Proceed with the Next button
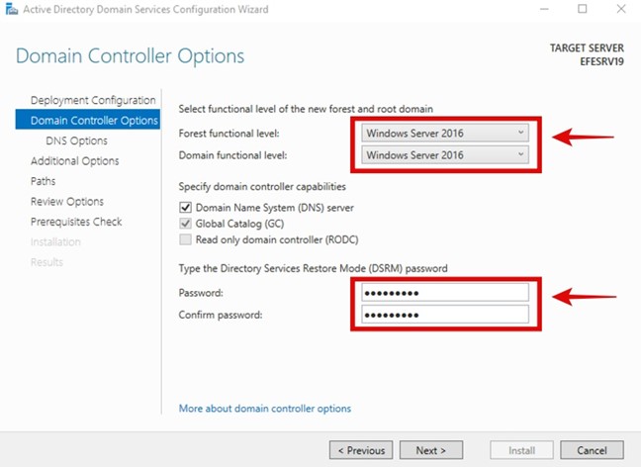This screenshot has height=467, width=641. click(431, 450)
